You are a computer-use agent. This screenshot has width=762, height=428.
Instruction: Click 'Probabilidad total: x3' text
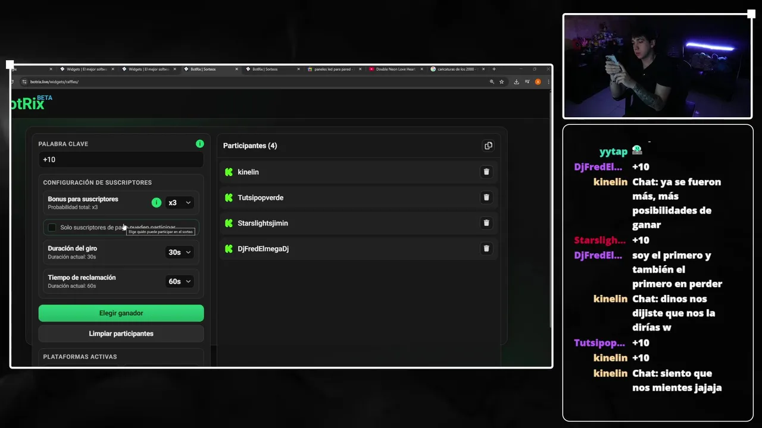click(73, 207)
